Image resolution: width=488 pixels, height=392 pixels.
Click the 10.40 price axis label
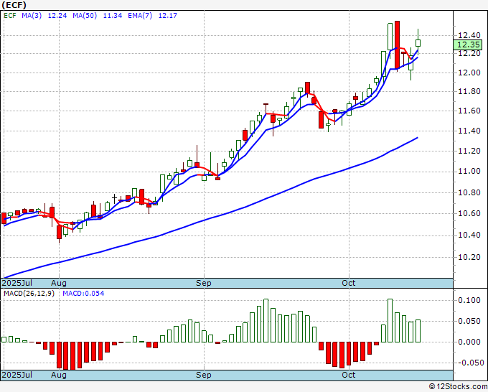click(x=469, y=235)
